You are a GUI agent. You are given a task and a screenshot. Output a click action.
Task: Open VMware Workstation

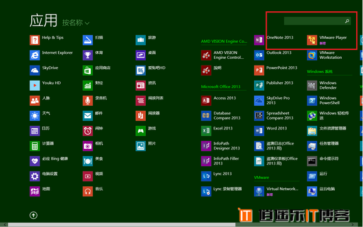tap(325, 55)
